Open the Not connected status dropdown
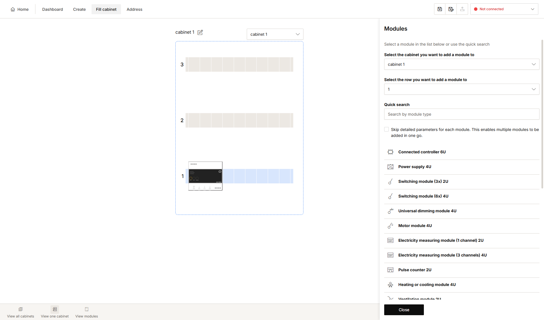 tap(504, 9)
